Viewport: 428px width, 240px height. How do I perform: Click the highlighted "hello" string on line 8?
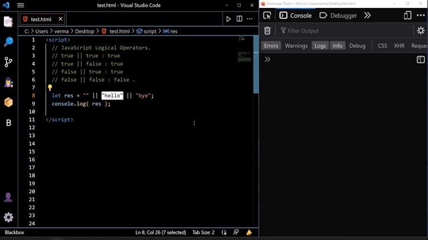click(x=112, y=95)
